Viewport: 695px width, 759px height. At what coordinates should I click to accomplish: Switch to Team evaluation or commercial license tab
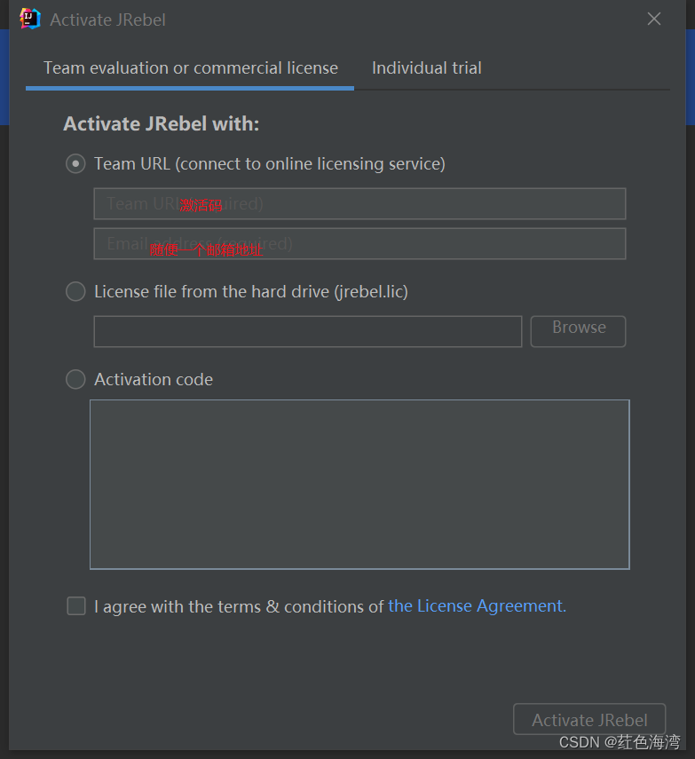(190, 68)
